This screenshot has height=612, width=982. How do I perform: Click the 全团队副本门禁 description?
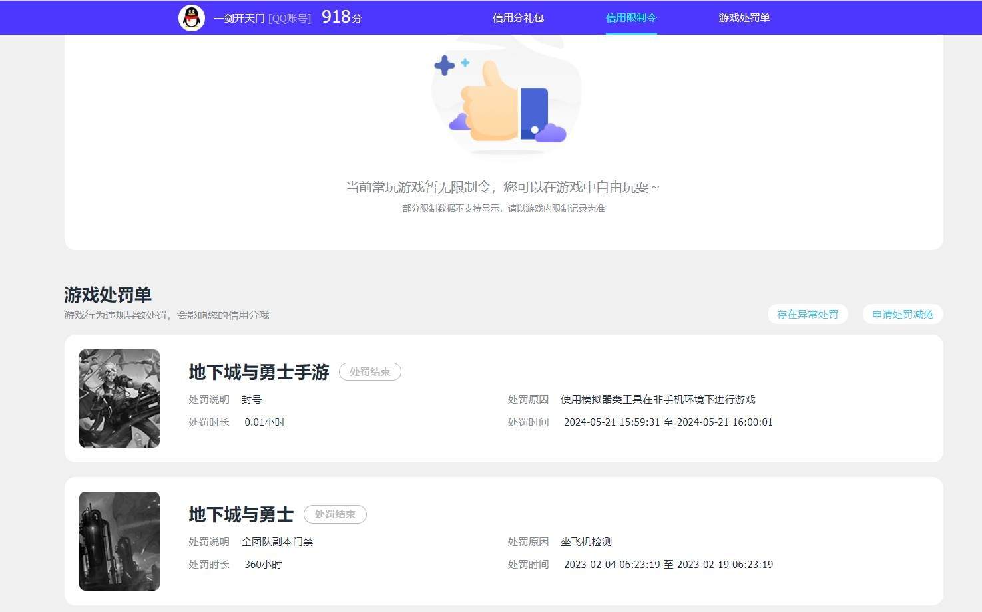coord(277,542)
